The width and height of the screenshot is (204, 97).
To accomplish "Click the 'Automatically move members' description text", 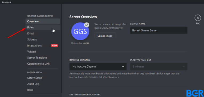I will [x=124, y=75].
